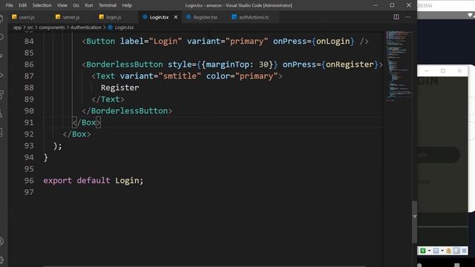The height and width of the screenshot is (267, 475).
Task: Expand the 'app' breadcrumb
Action: pos(17,27)
